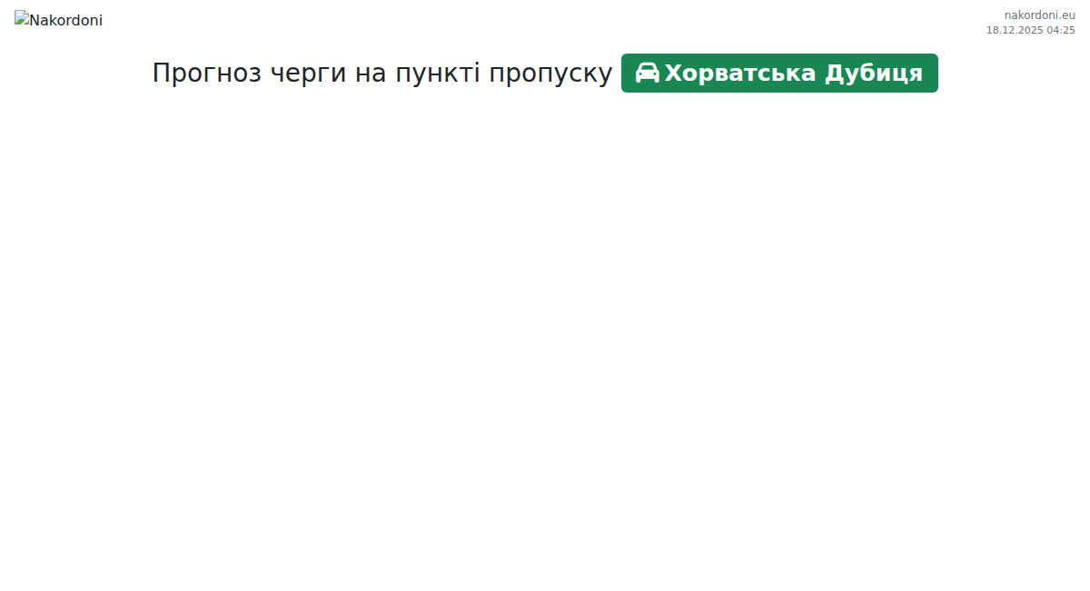
Task: Click the word "пропуску" before the badge
Action: click(550, 73)
